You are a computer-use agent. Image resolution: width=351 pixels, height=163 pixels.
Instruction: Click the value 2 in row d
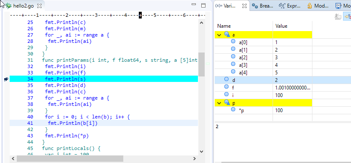(276, 80)
